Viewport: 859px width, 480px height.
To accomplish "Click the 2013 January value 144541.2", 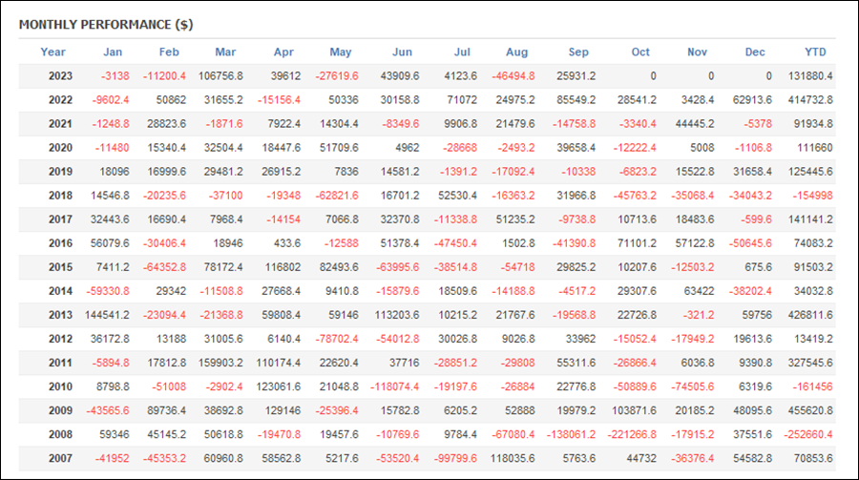I will coord(107,315).
